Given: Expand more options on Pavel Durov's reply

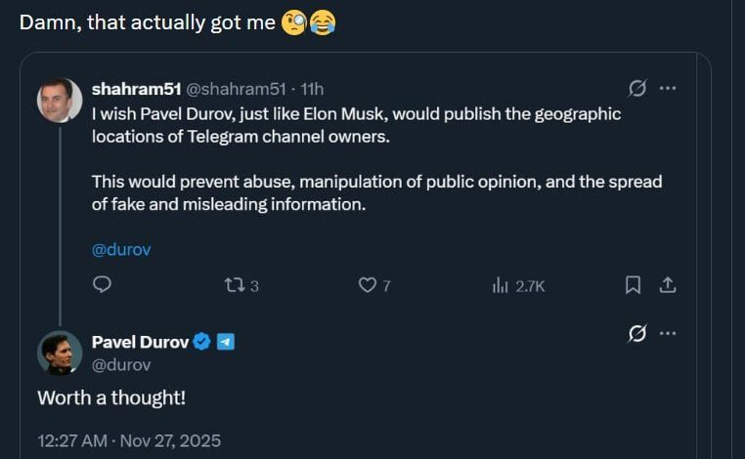Looking at the screenshot, I should 669,334.
